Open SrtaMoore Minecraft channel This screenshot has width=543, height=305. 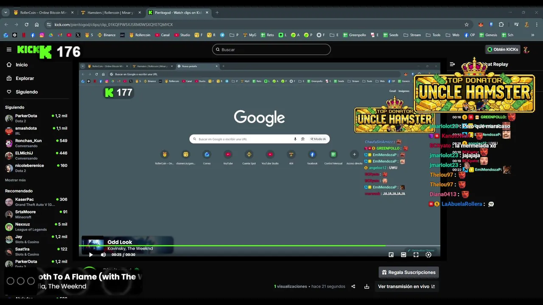click(x=36, y=214)
